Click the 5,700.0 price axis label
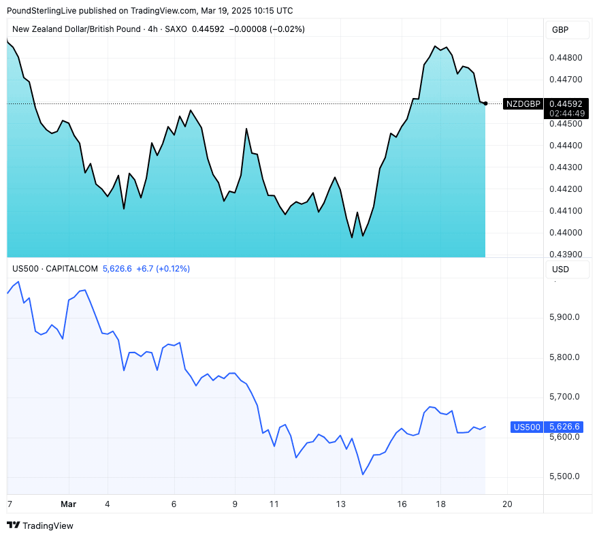 click(564, 396)
